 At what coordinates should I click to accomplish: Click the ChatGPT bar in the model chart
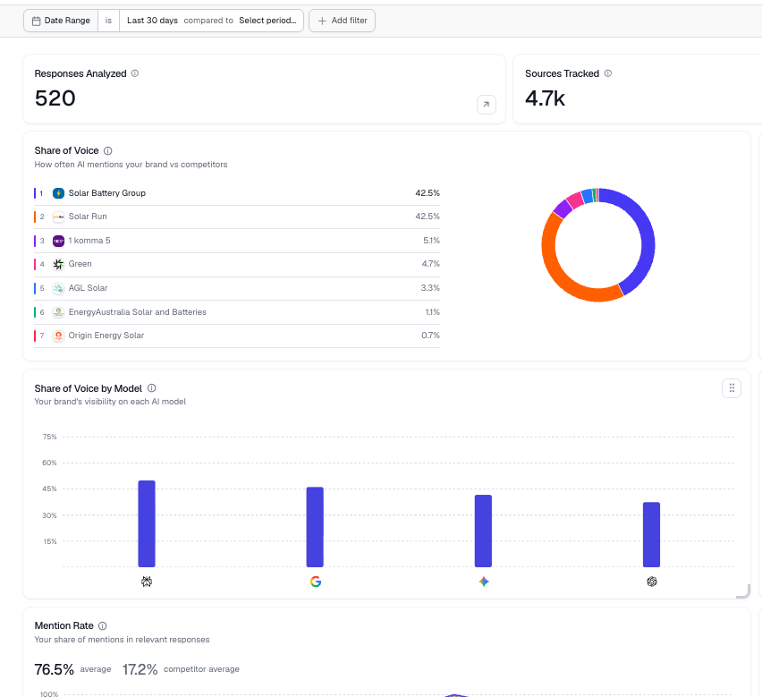[x=652, y=535]
